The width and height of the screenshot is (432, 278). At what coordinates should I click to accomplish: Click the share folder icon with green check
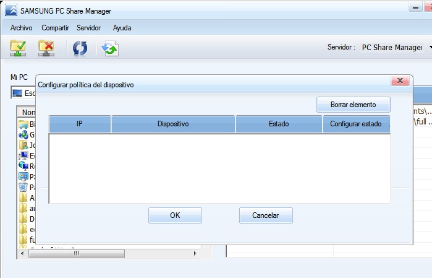(x=18, y=48)
